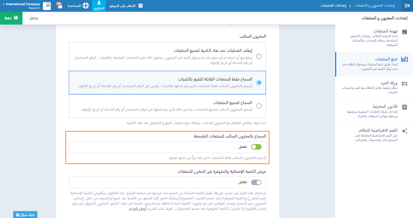The image size is (413, 218).
Task: Select radio السماح فقط للمنتجات القابلة للتتبع
Action: 259,83
